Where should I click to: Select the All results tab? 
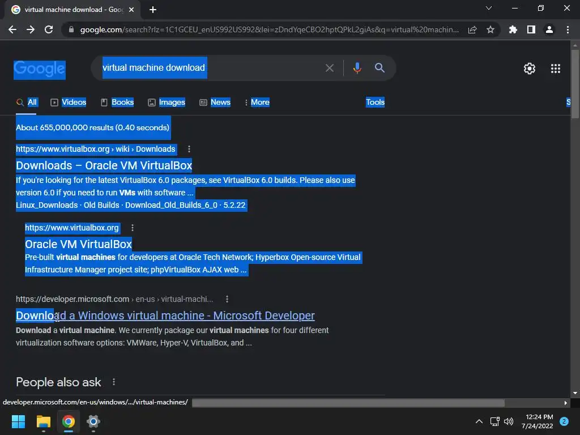(27, 103)
